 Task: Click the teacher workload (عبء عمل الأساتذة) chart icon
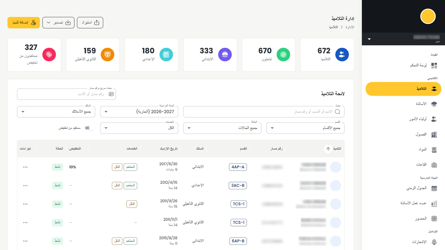click(x=434, y=203)
